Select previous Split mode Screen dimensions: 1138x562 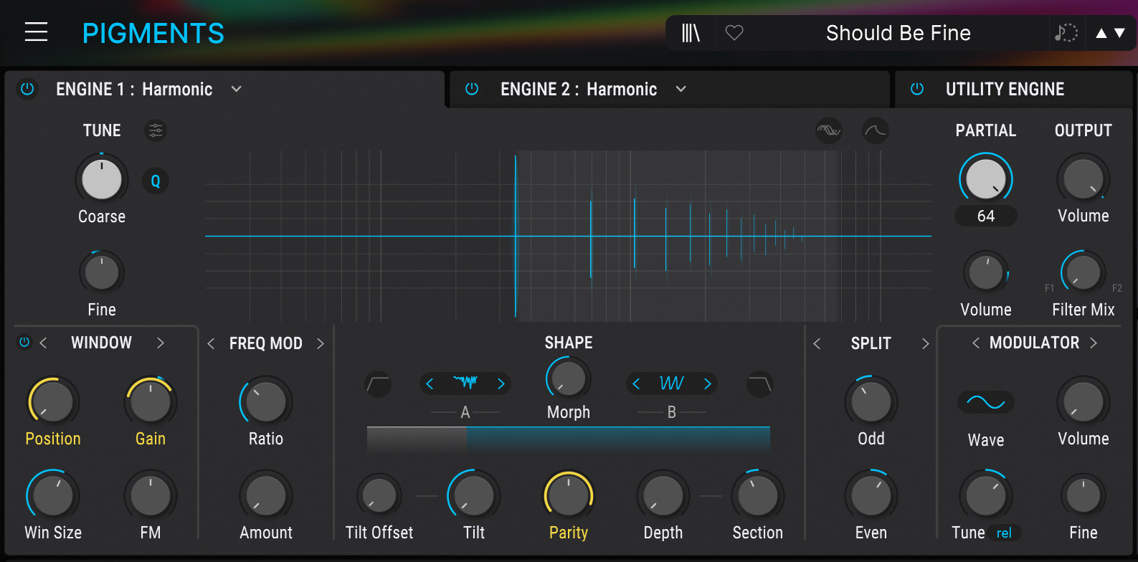point(817,343)
